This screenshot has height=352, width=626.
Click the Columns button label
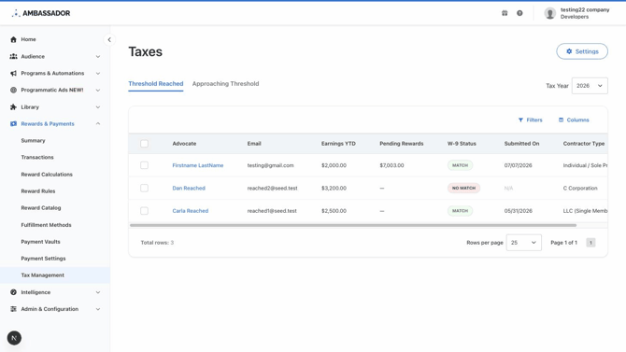(x=577, y=120)
